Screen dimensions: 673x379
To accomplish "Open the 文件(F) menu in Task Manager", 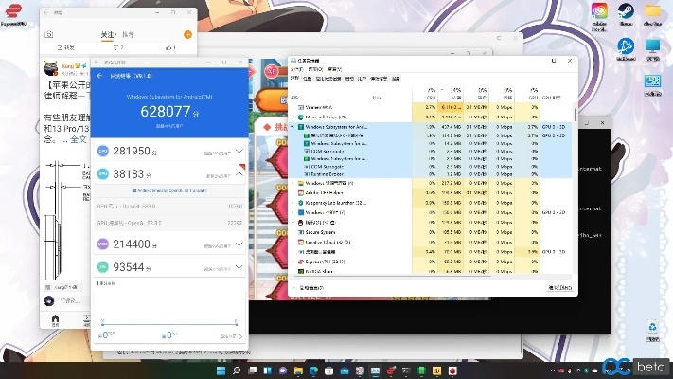I will [x=296, y=69].
